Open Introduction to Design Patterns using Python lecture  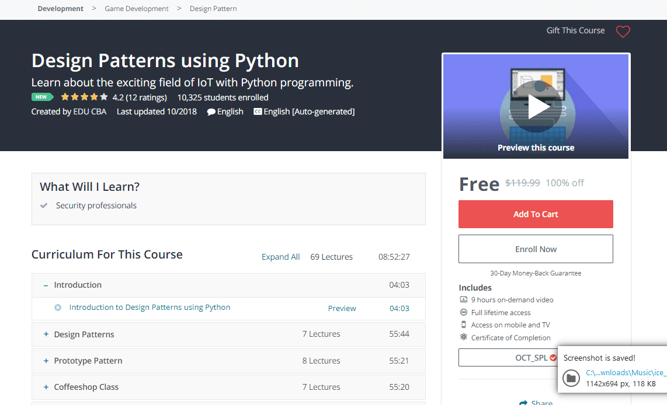click(x=150, y=308)
